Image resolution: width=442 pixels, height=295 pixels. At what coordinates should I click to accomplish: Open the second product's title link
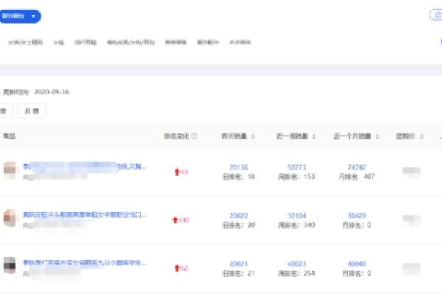[84, 215]
